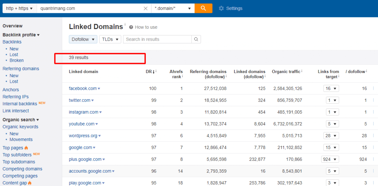Viewport: 378px width, 186px height.
Task: Open Link intersect in the sidebar
Action: coord(16,111)
